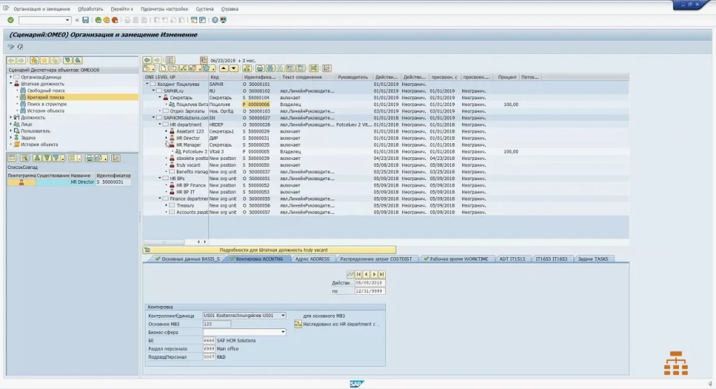This screenshot has width=716, height=389.
Task: Click the create new session window icon
Action: pos(194,20)
